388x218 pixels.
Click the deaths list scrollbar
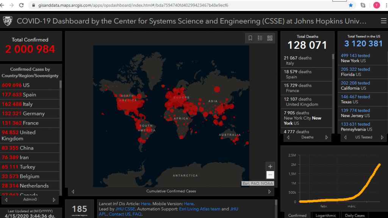[x=333, y=57]
